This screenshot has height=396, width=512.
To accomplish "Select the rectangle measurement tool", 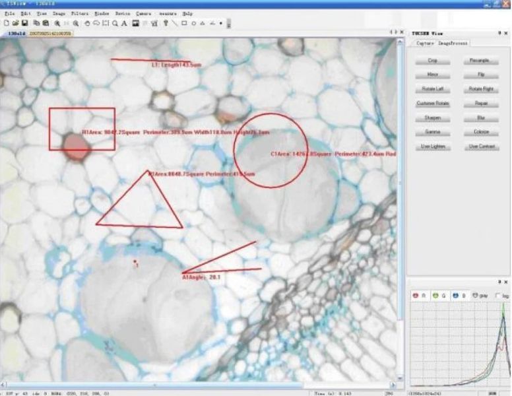I will pyautogui.click(x=184, y=23).
